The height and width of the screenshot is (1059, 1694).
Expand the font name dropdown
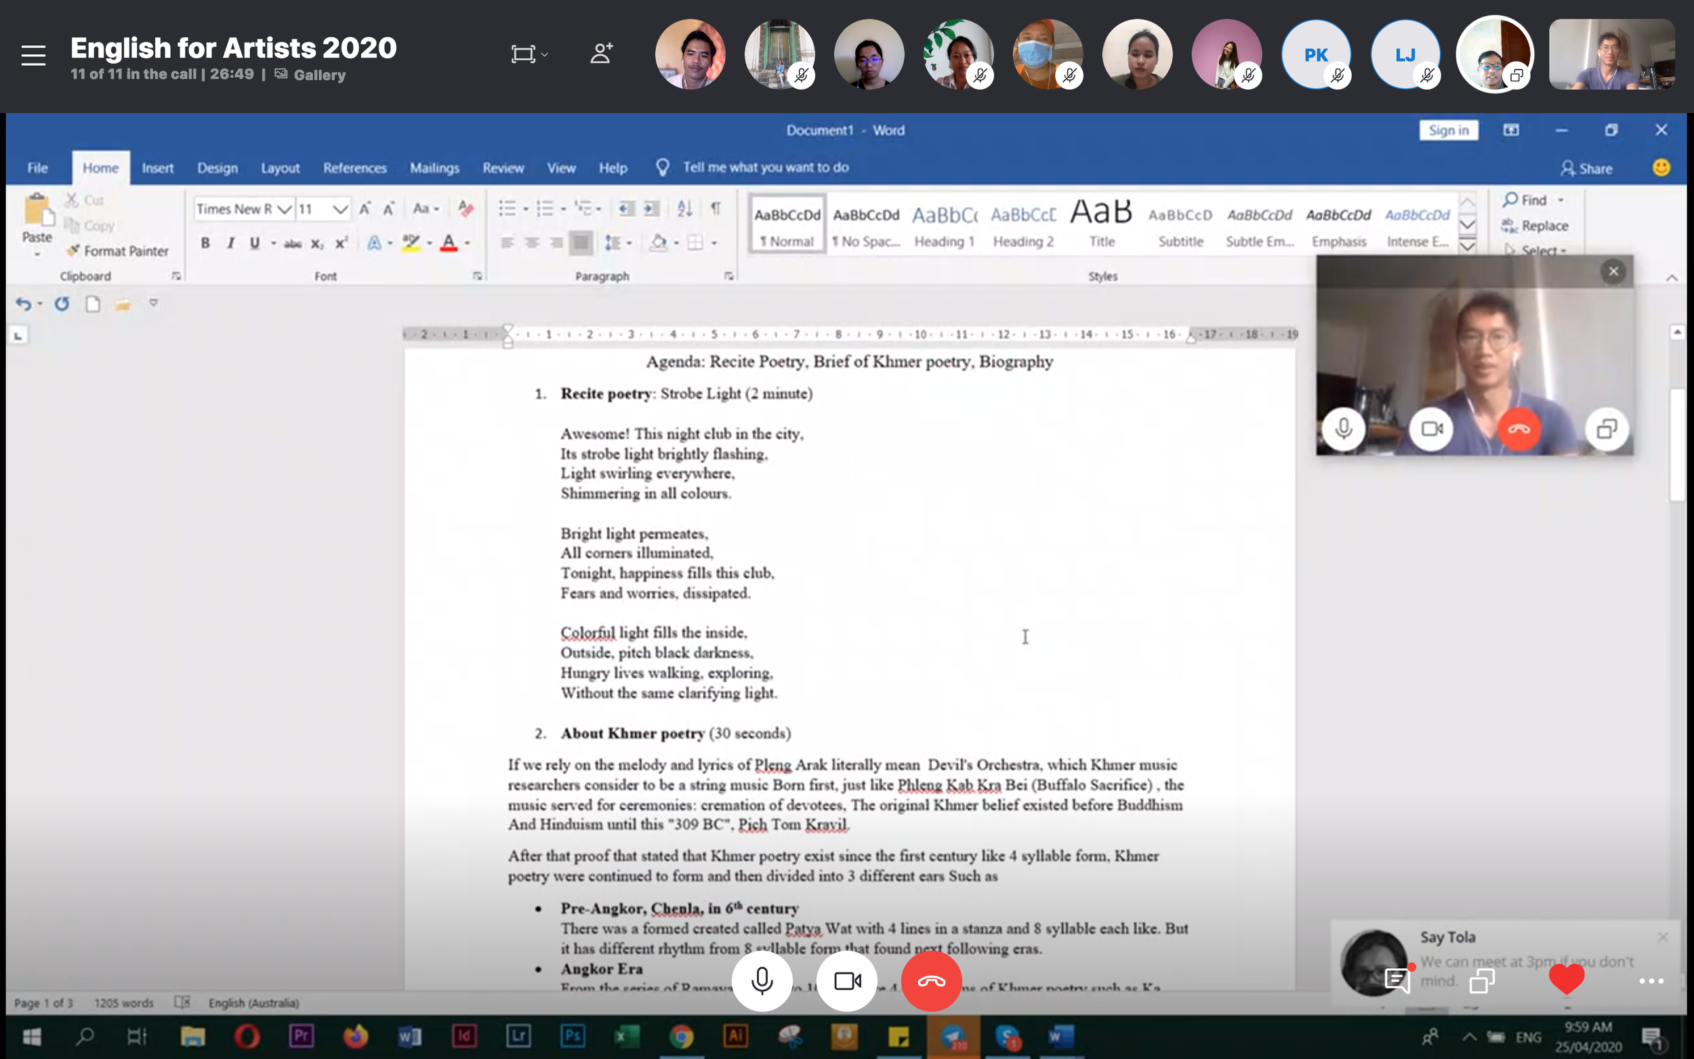284,209
